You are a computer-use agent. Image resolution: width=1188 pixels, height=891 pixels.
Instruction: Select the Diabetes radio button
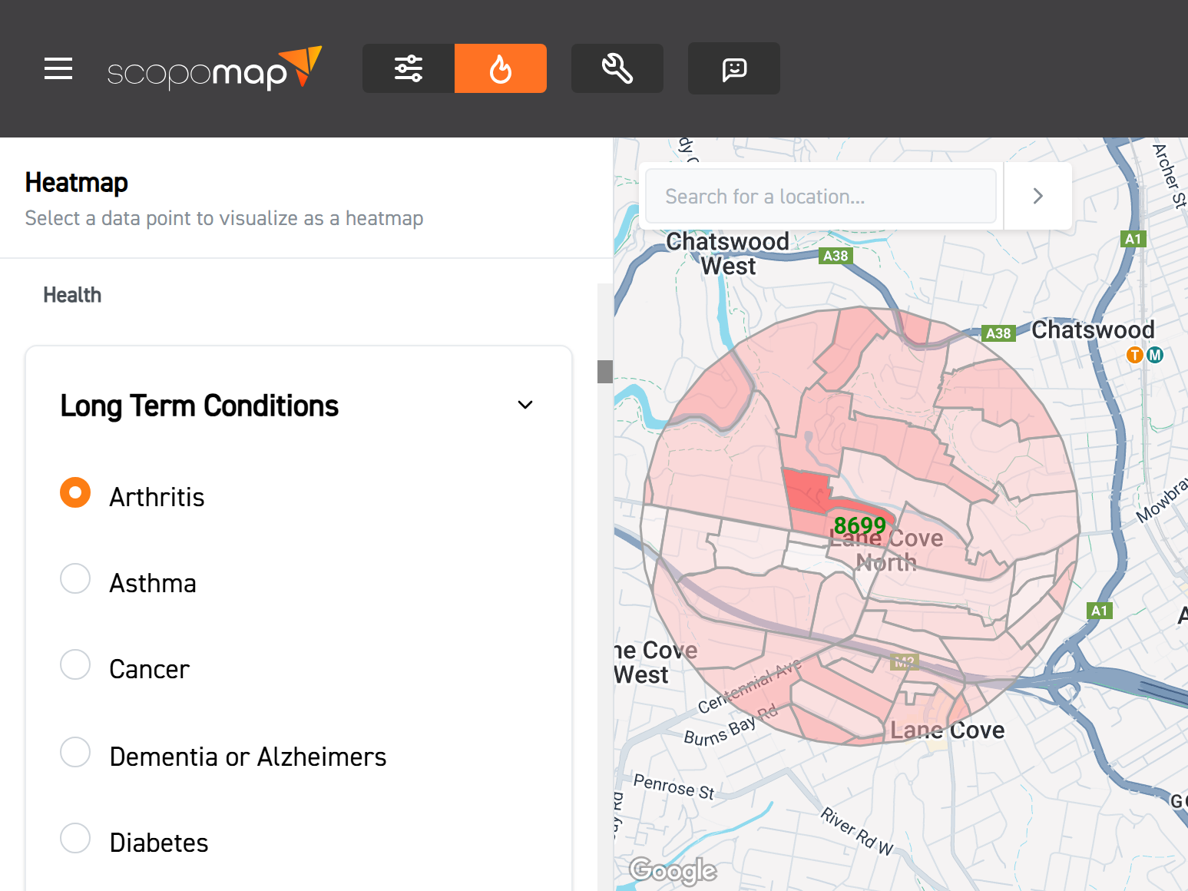75,839
